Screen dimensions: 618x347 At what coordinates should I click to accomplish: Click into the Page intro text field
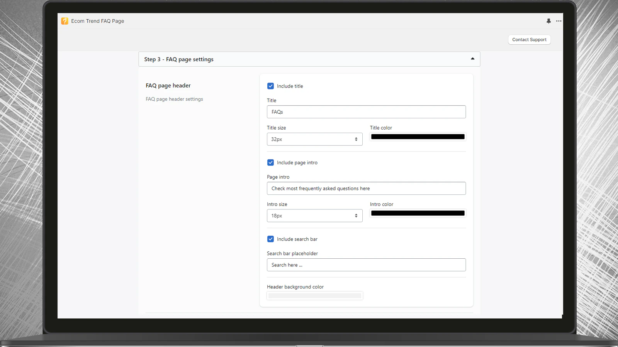[366, 188]
